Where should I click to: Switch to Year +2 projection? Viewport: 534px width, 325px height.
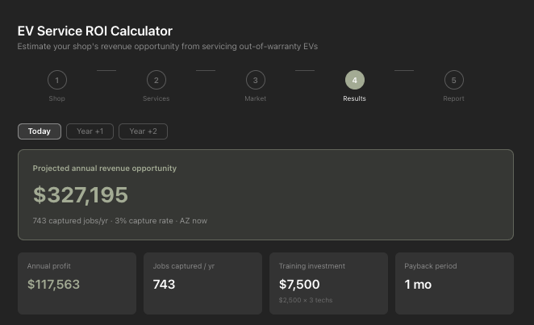pos(143,131)
